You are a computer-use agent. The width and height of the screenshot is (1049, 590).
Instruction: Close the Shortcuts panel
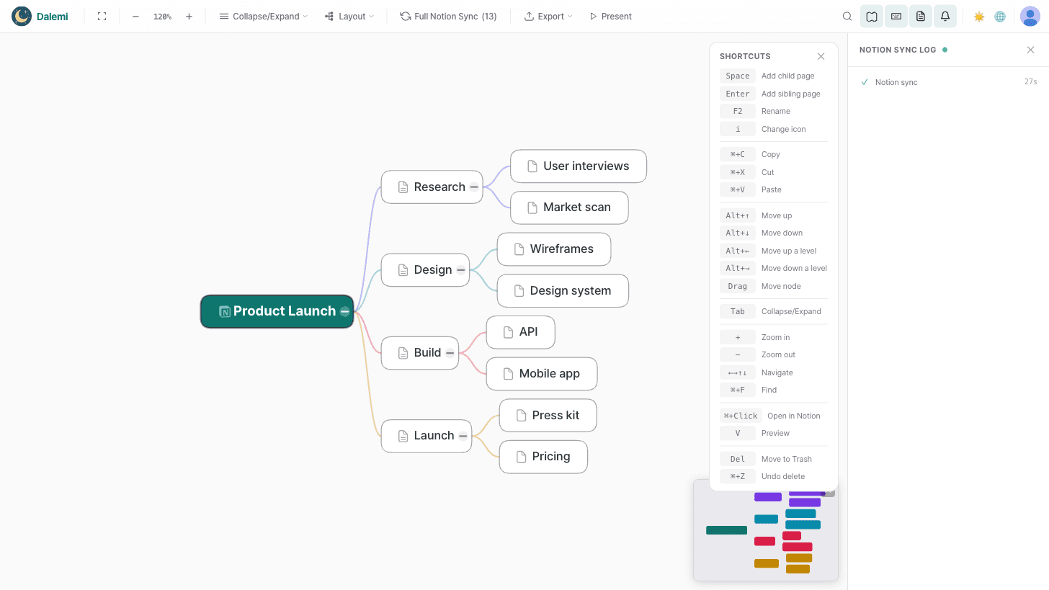[x=821, y=56]
